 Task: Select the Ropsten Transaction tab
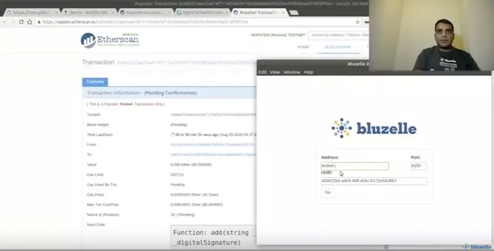click(258, 12)
